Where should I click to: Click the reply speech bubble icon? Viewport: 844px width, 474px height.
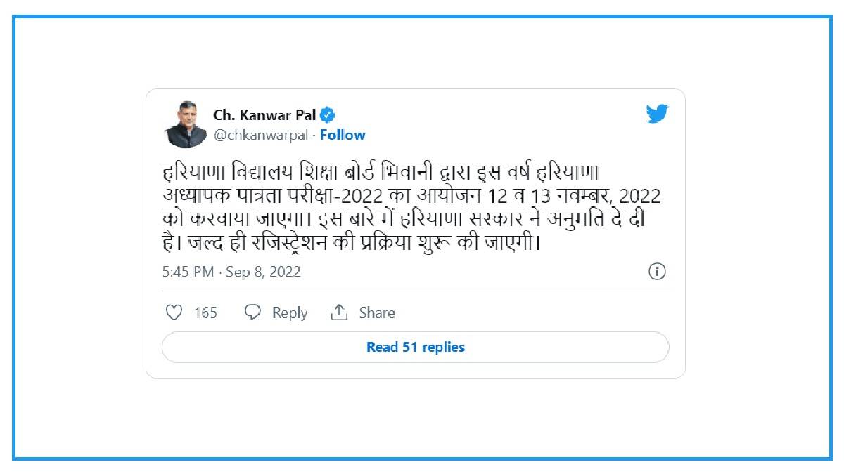click(252, 312)
